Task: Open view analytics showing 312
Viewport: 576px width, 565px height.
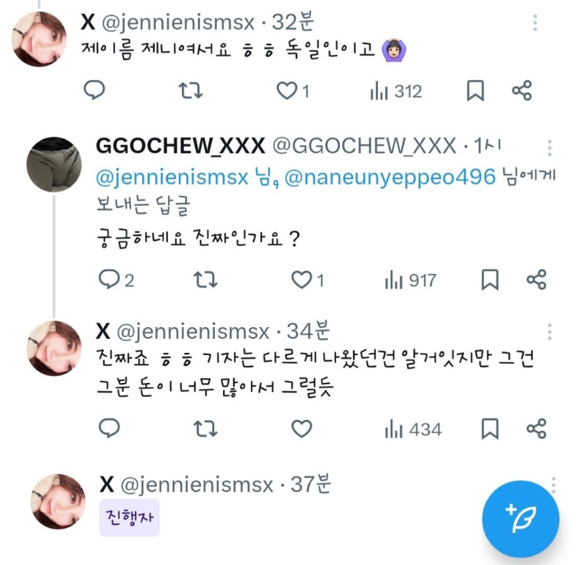Action: coord(395,91)
